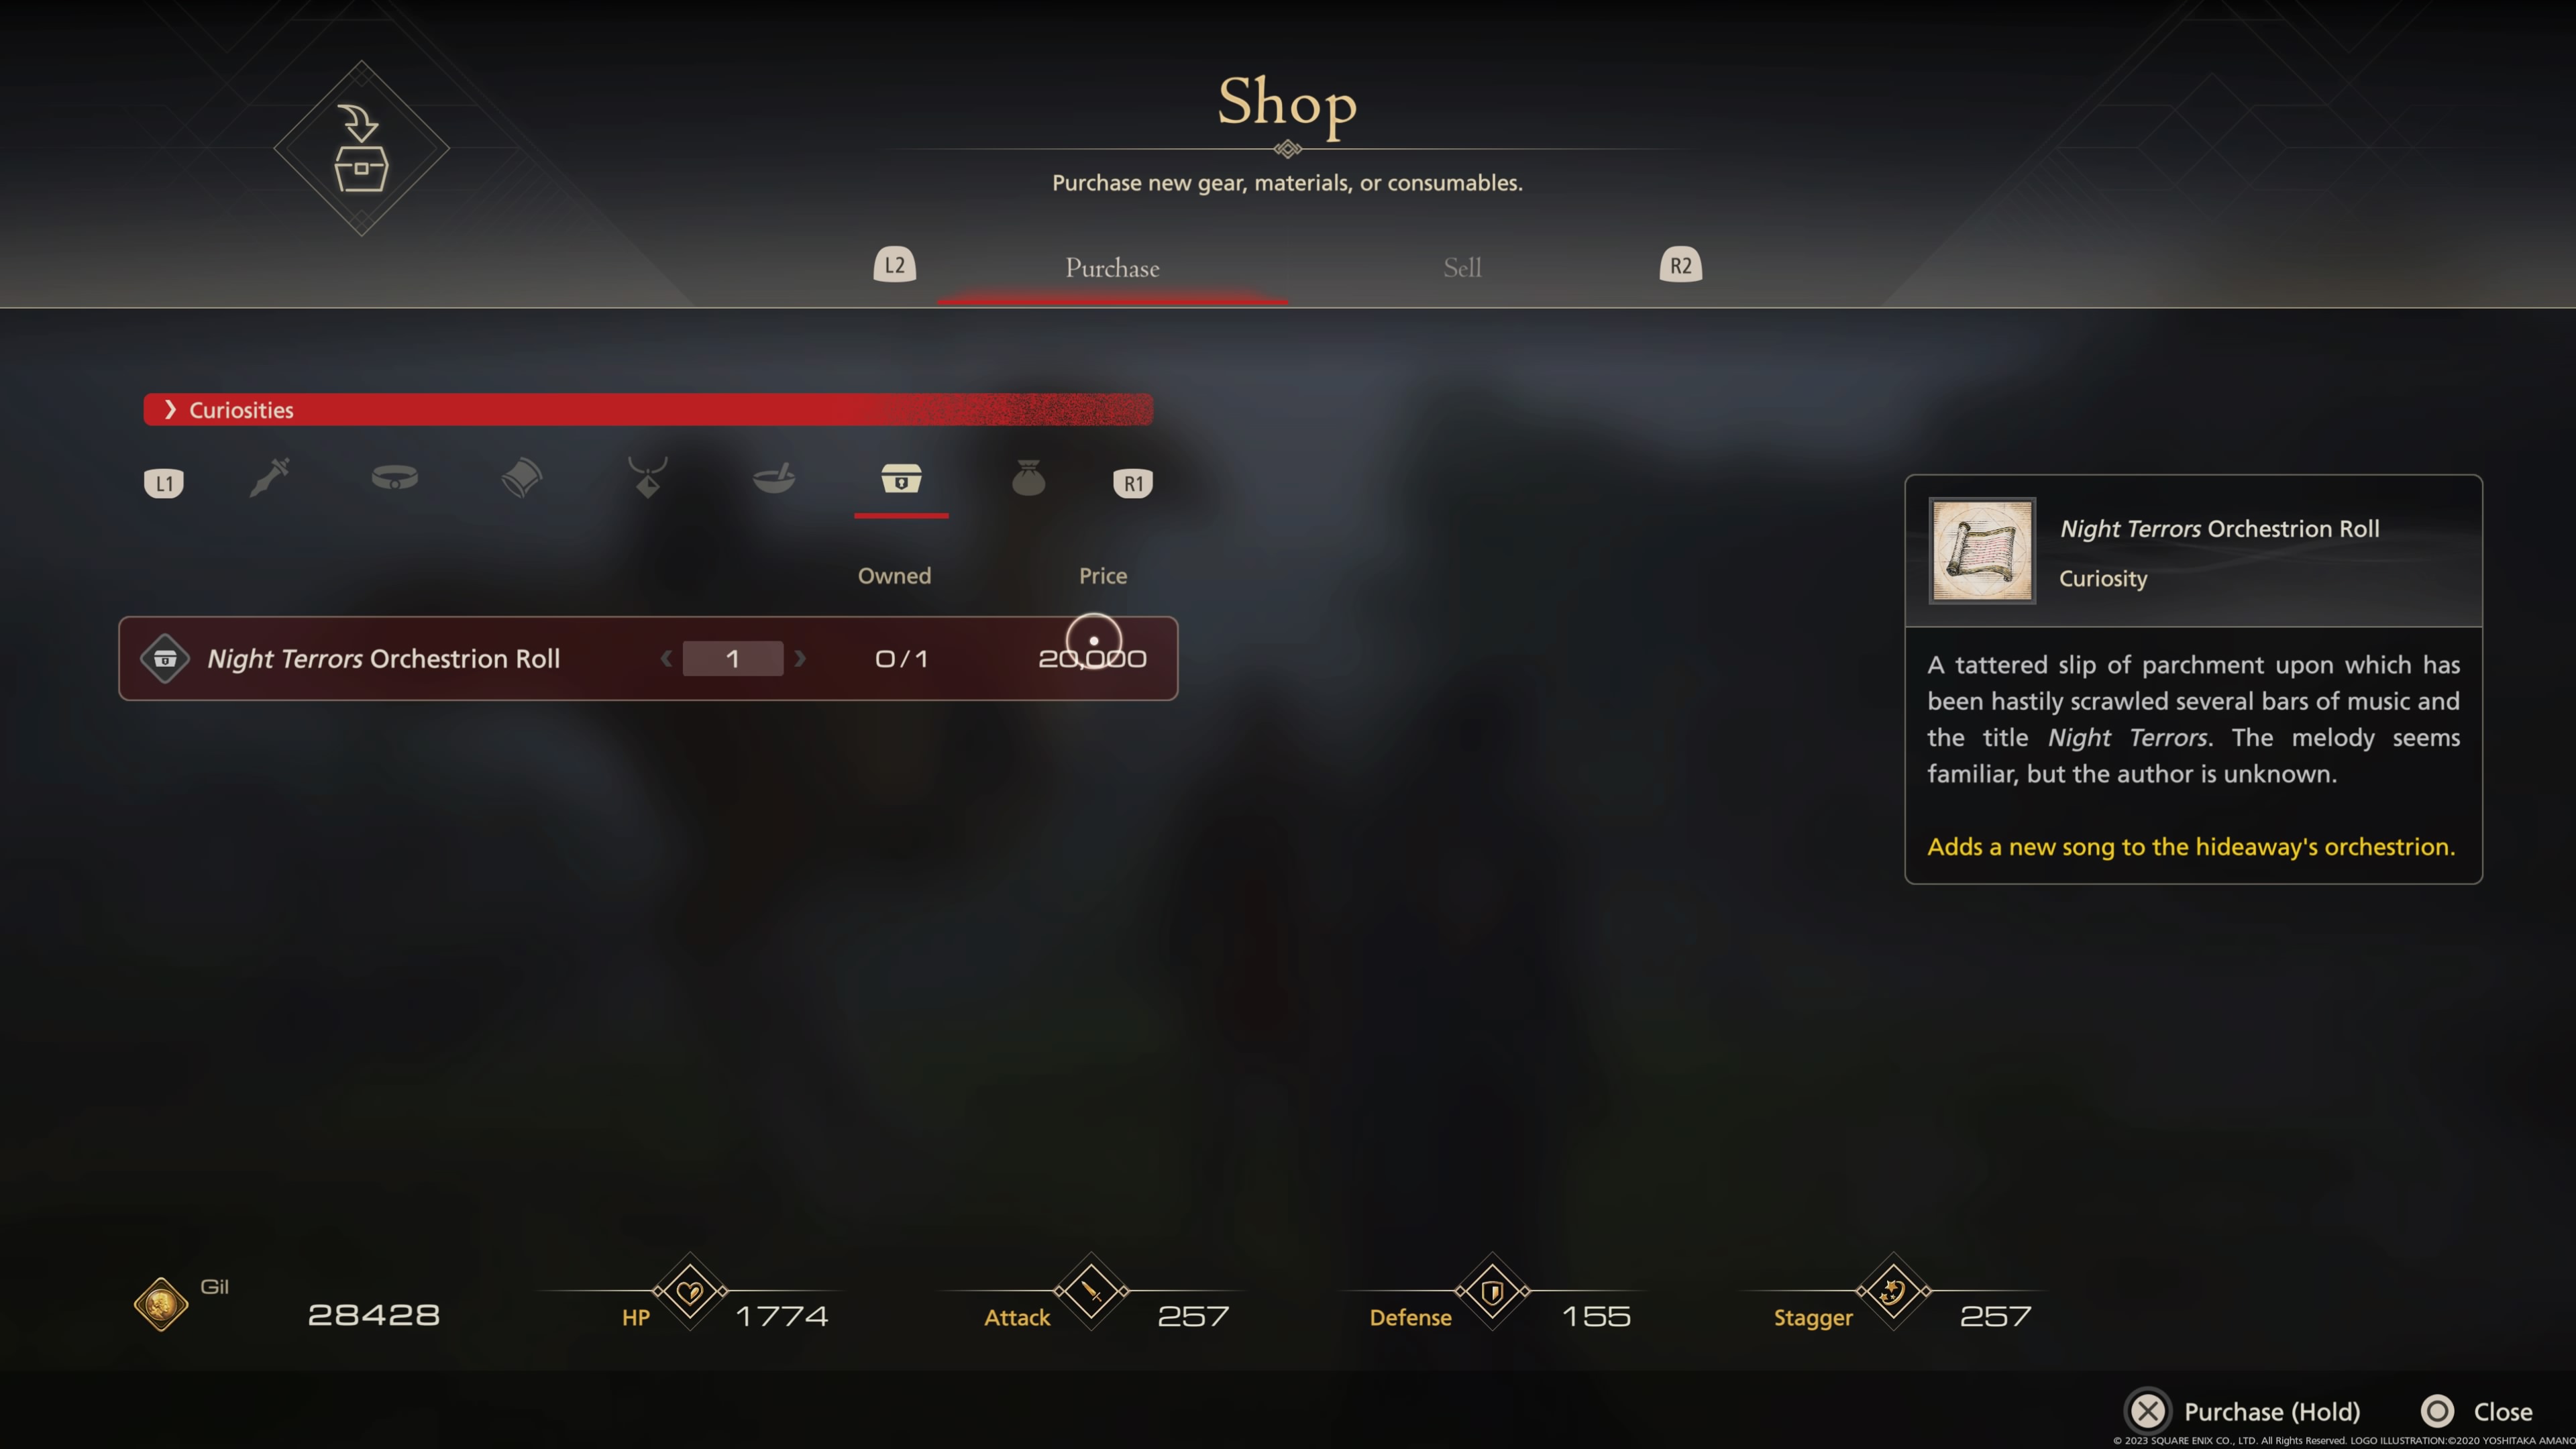
Task: Click the quantity field showing 1
Action: click(x=733, y=659)
